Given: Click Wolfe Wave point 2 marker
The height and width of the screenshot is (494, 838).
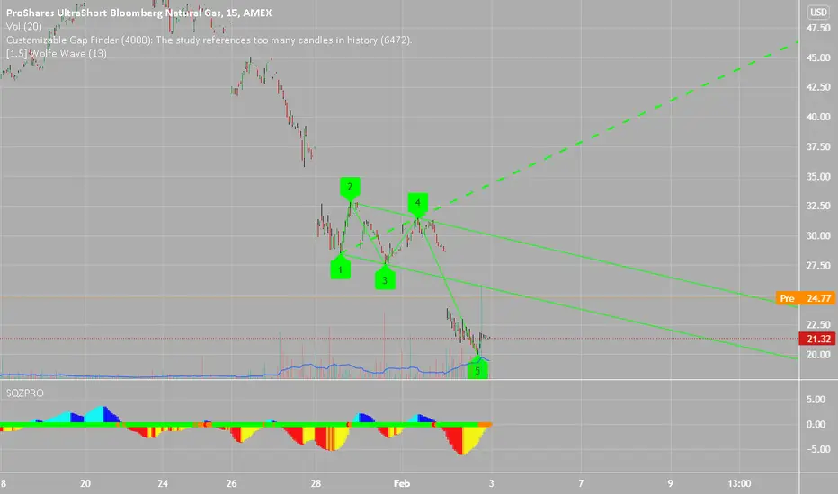Looking at the screenshot, I should pos(350,188).
